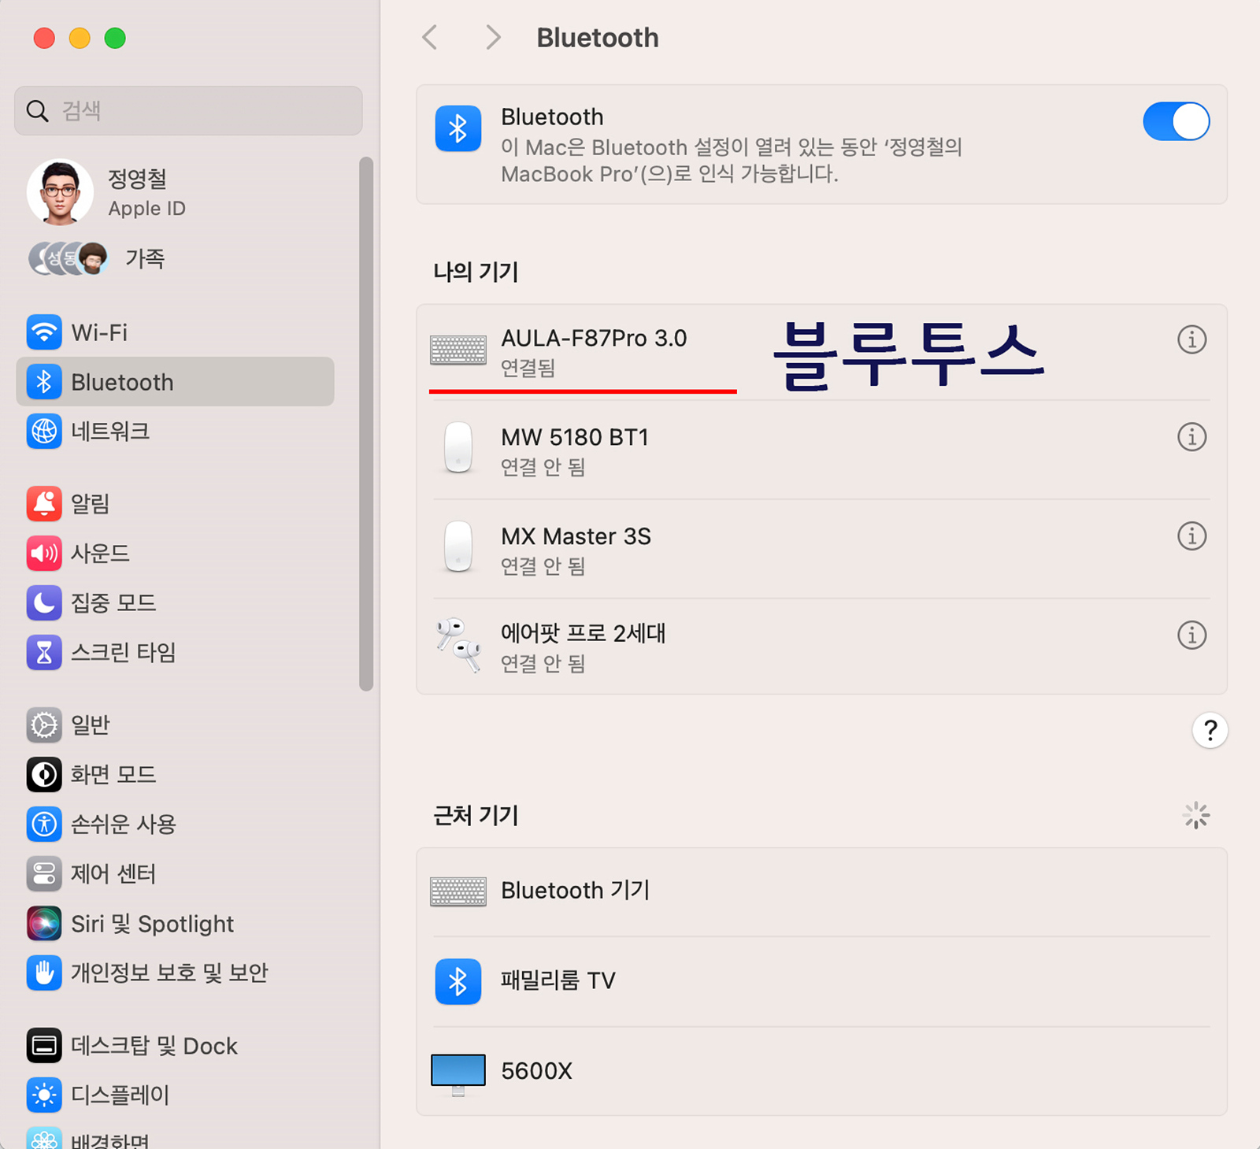Select the MW 5180 BT1 device name
This screenshot has height=1149, width=1260.
(x=575, y=437)
